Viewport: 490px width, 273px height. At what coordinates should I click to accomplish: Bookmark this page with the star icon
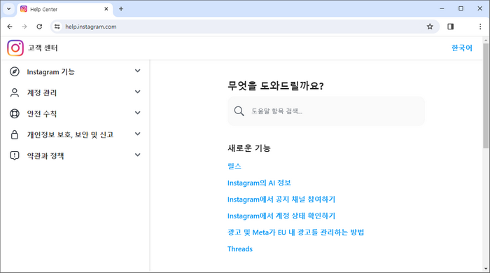click(x=430, y=27)
